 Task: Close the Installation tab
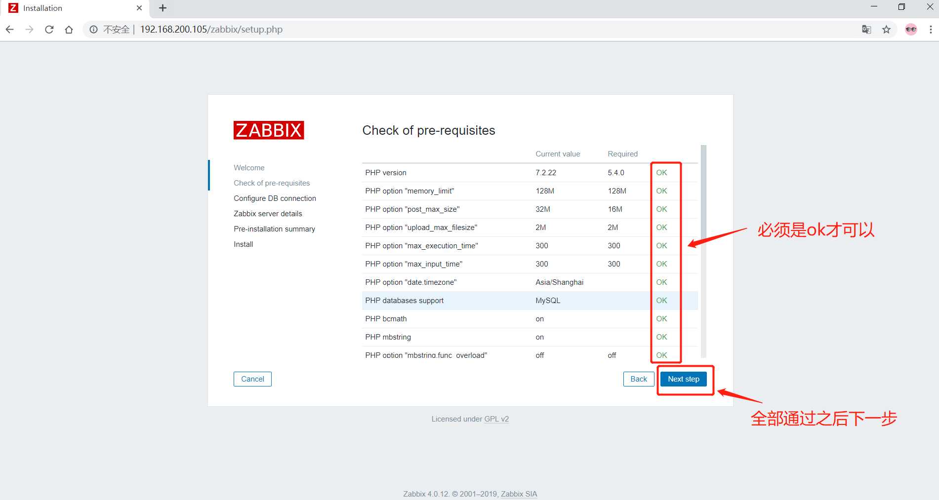point(139,8)
